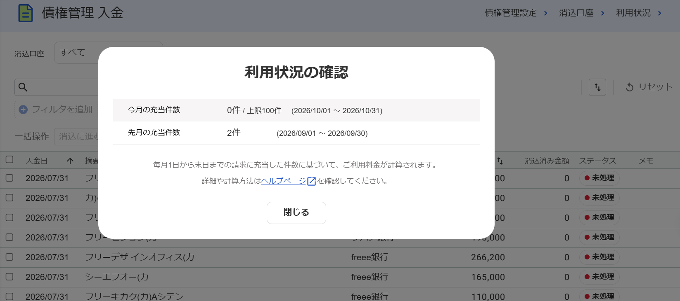The image size is (680, 301).
Task: Click the chevron next to 債権管理設定
Action: pos(546,13)
